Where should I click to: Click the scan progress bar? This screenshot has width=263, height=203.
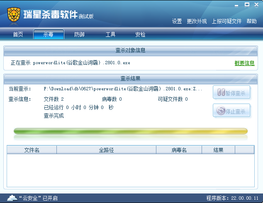coord(131,131)
